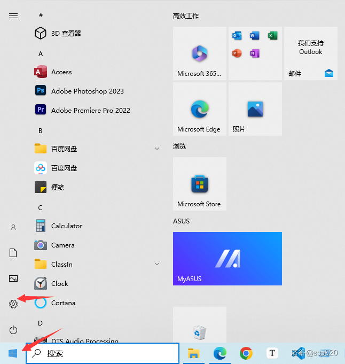
Task: Click the Power button in Start sidebar
Action: 13,330
